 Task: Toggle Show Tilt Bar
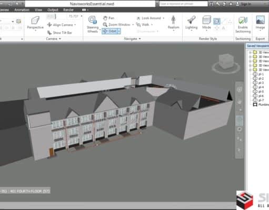[x=59, y=33]
